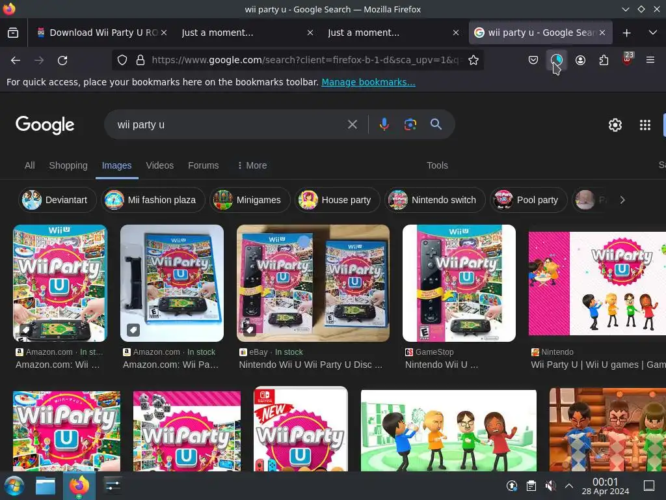Viewport: 666px width, 500px height.
Task: Bookmark this page with the star icon
Action: 473,61
